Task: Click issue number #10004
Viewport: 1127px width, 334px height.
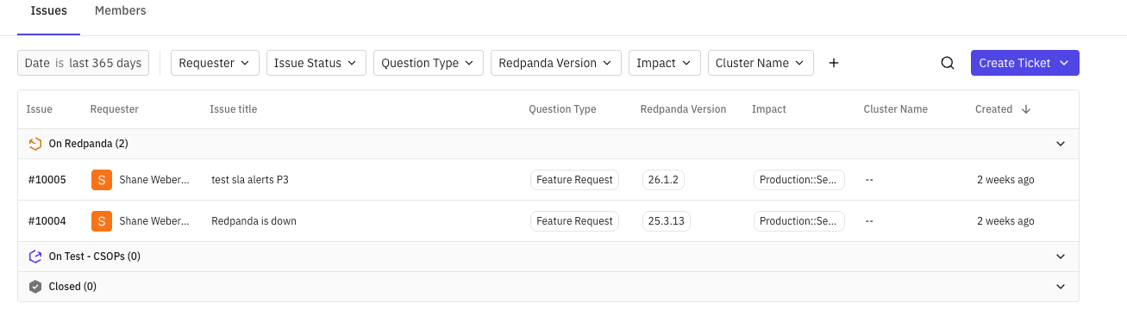Action: 47,221
